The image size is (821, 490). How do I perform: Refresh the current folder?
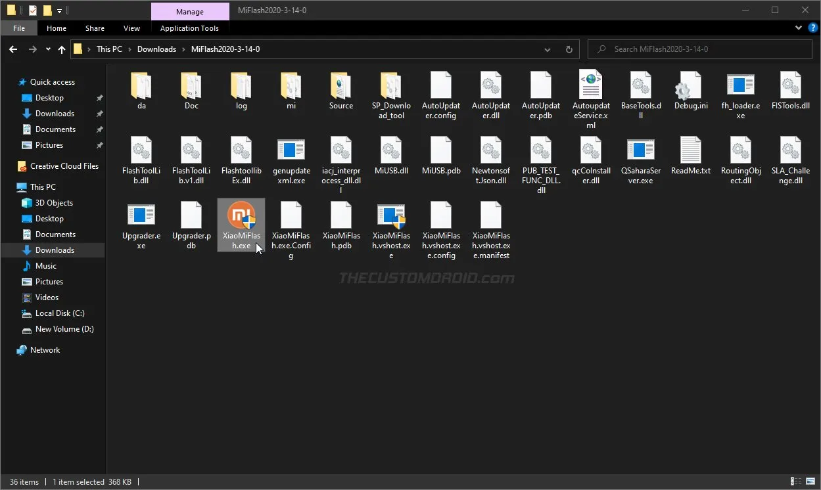pos(569,49)
